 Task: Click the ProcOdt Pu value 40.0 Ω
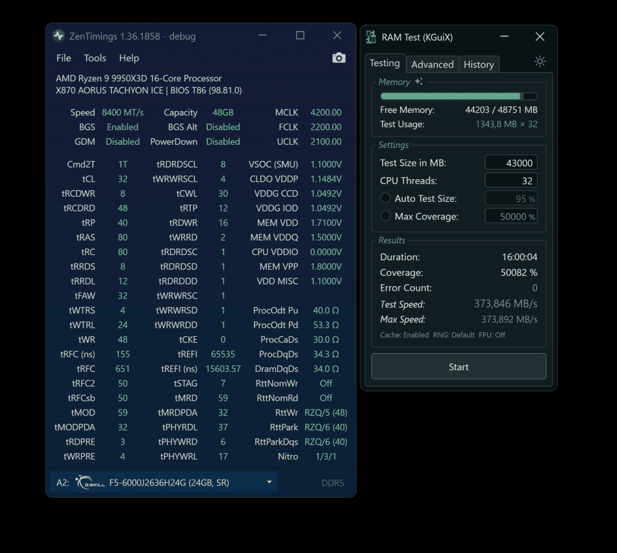326,310
